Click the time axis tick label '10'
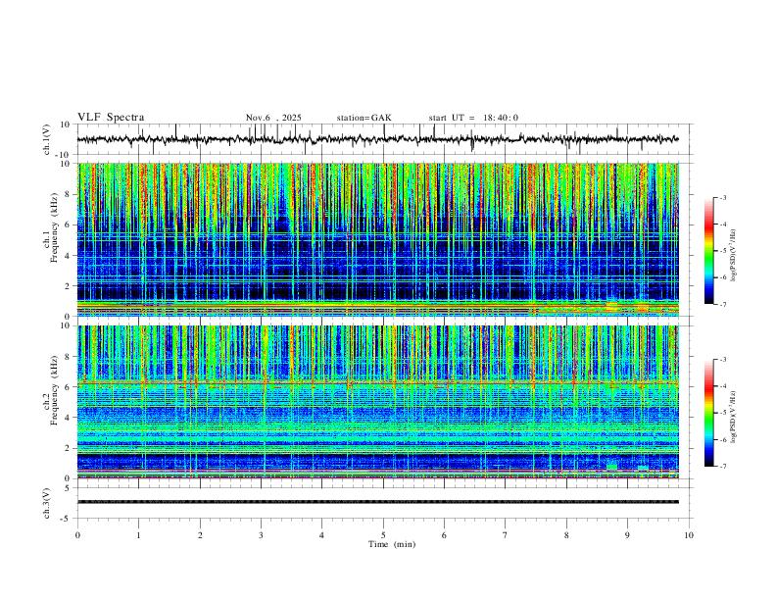 [x=689, y=535]
